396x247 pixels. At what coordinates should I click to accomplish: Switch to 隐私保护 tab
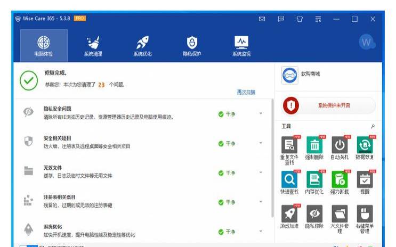192,45
